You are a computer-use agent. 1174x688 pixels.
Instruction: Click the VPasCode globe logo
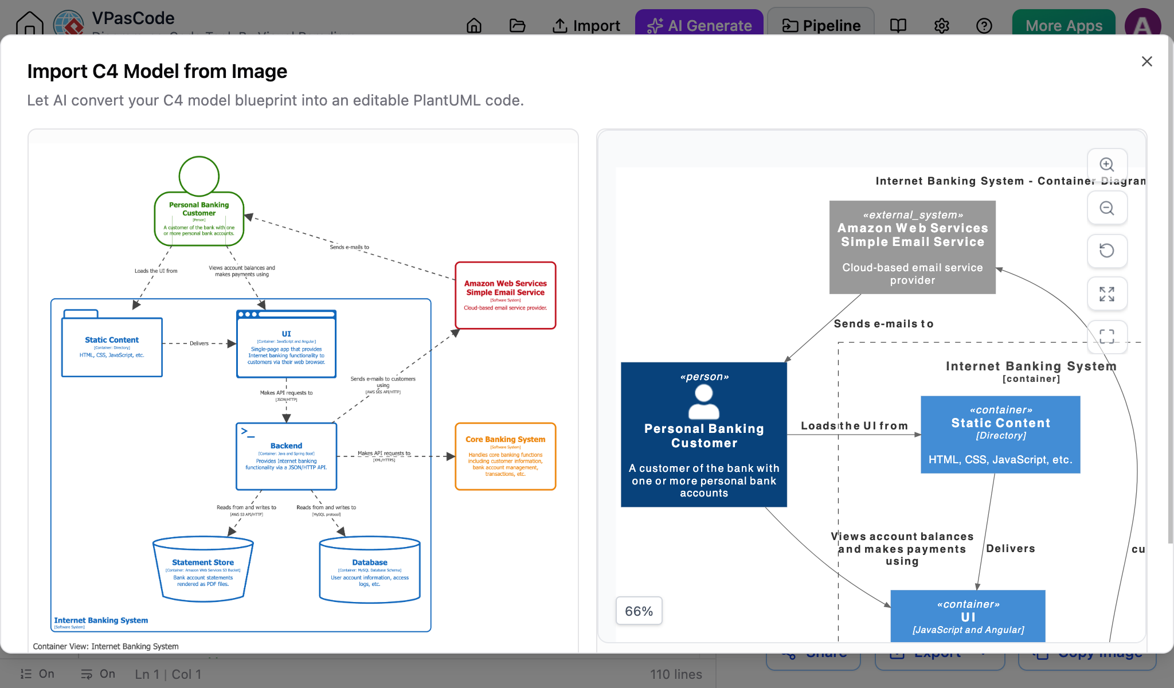point(68,24)
